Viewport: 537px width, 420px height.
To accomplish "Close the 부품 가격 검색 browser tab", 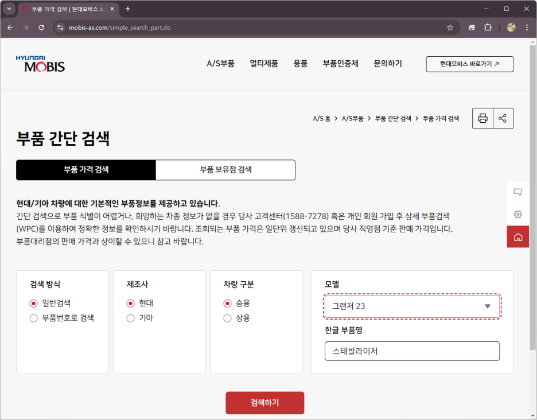I will (x=112, y=9).
